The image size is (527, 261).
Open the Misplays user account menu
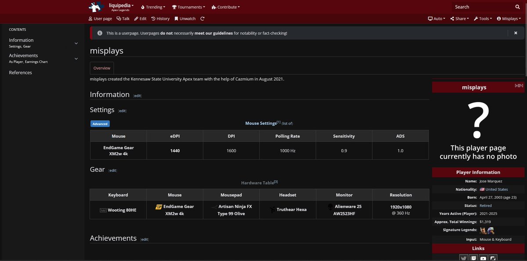[509, 19]
